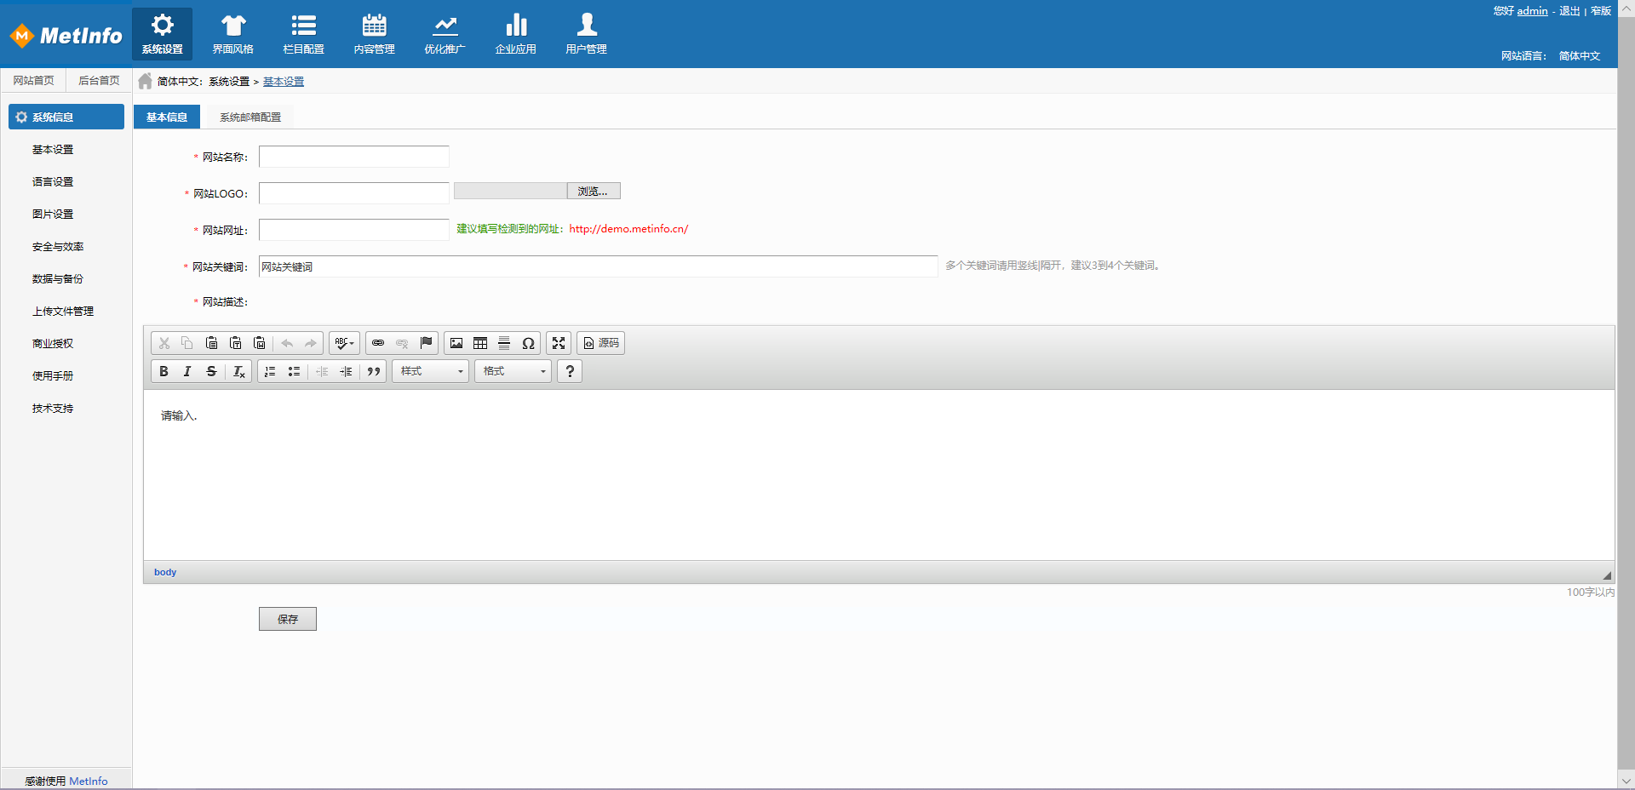The image size is (1635, 790).
Task: Open the 格式 format dropdown
Action: click(513, 371)
